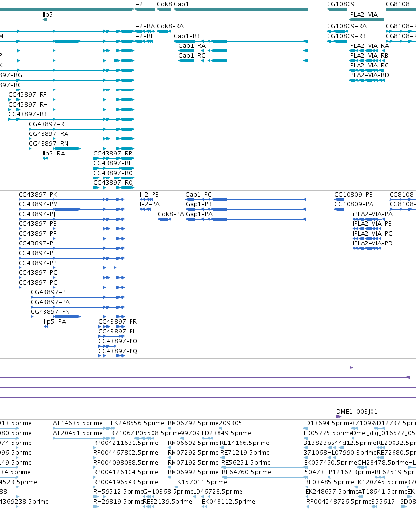Select the I-2-RB transcript label

[x=144, y=36]
